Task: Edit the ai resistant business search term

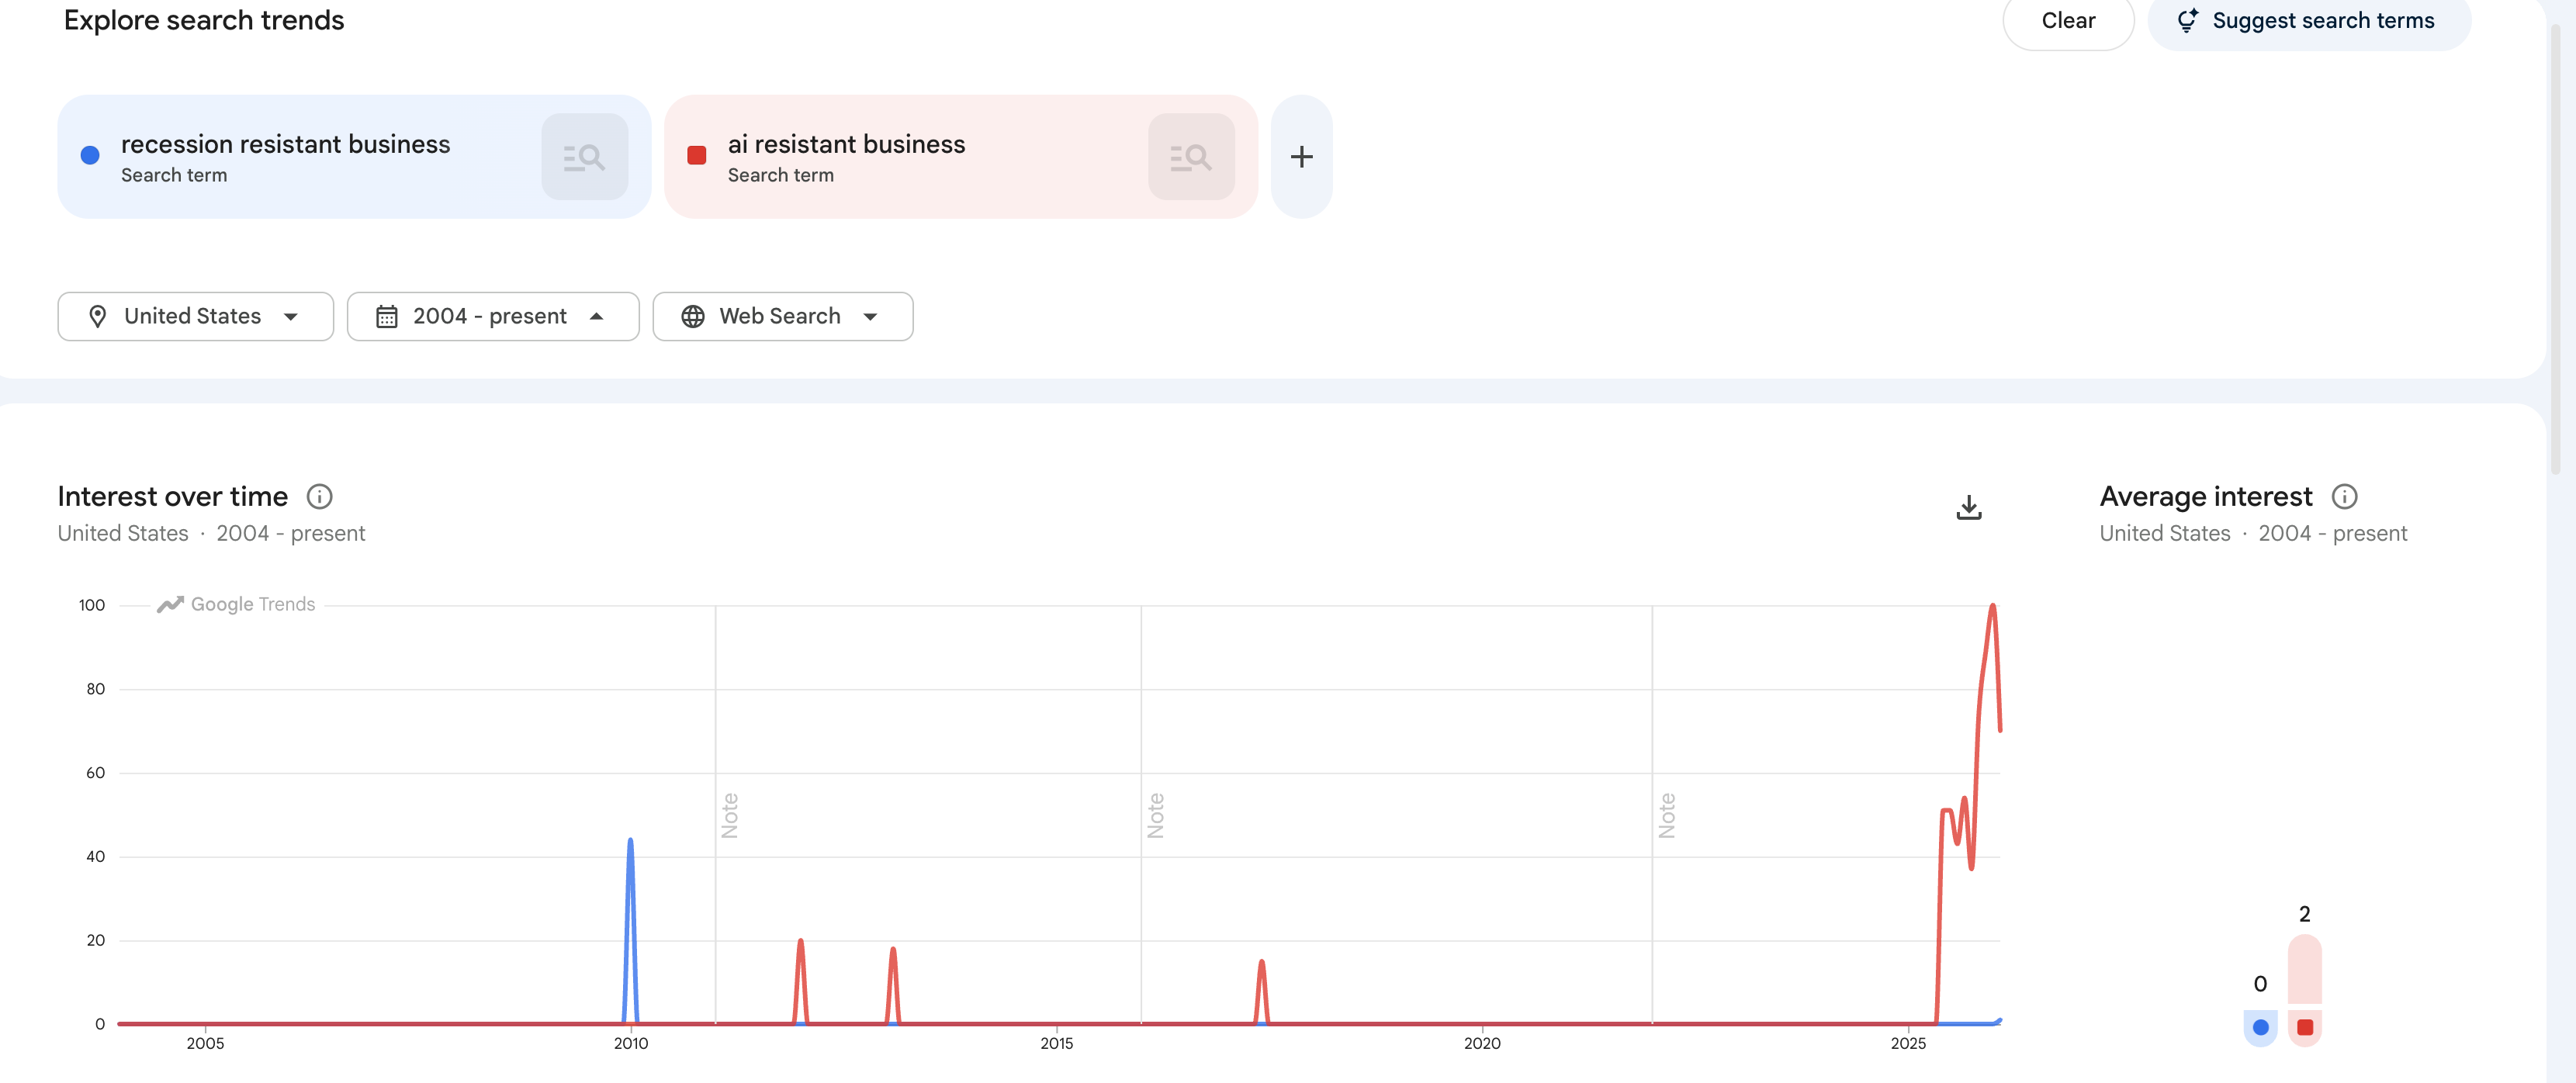Action: coord(846,145)
